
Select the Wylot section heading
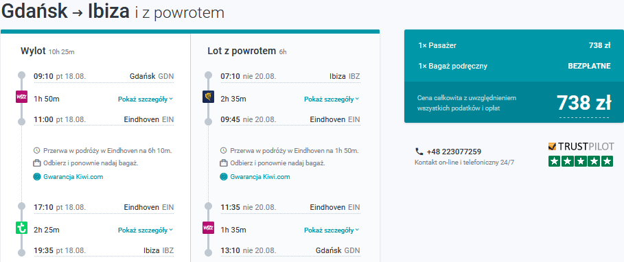[33, 51]
